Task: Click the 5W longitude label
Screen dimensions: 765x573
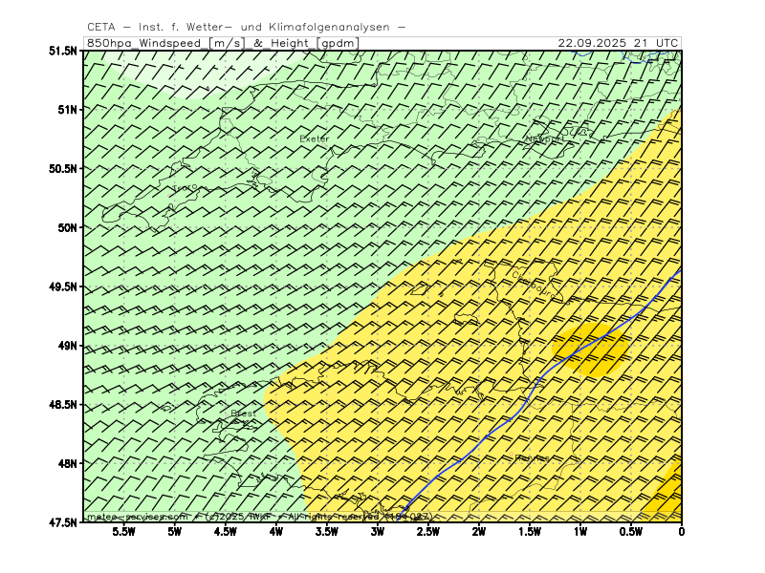Action: tap(175, 532)
